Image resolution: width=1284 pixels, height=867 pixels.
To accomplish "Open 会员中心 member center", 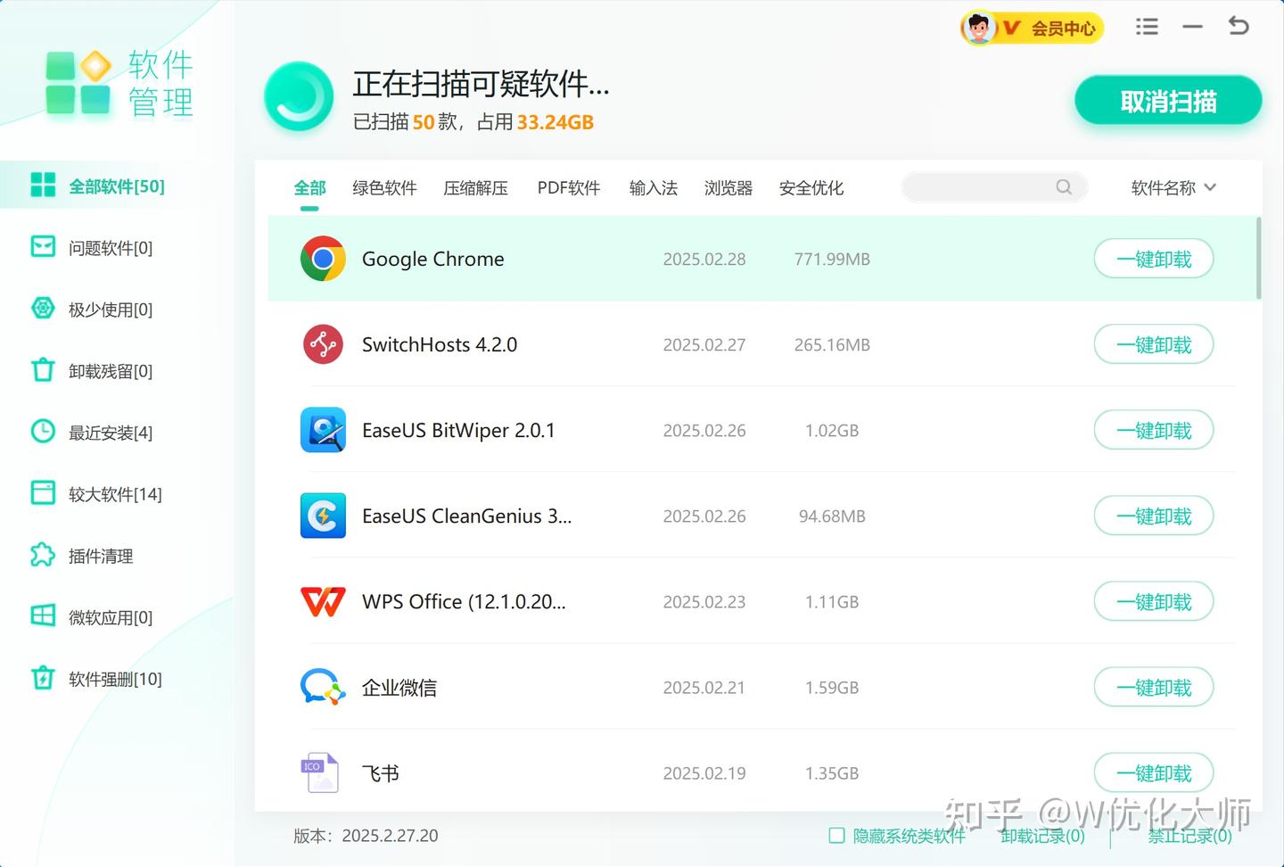I will click(x=1033, y=28).
